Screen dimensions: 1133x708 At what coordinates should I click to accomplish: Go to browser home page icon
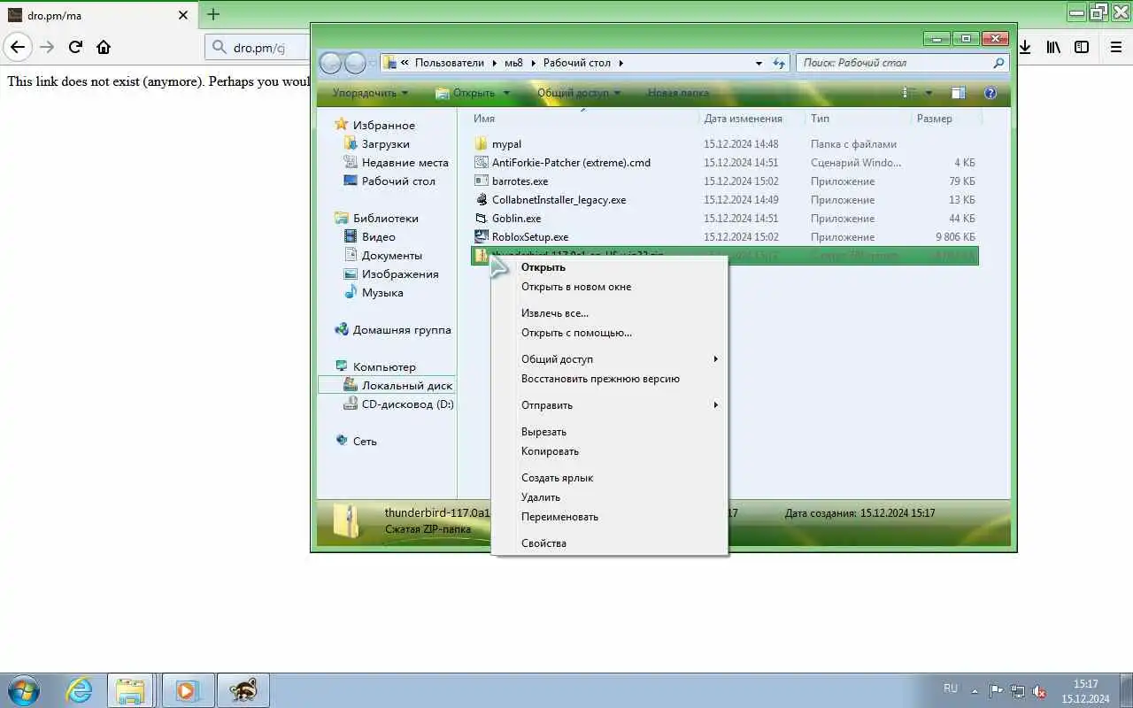tap(104, 47)
